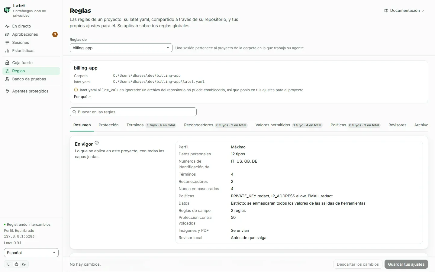This screenshot has width=435, height=272.
Task: Click the Políticas value PRIVATE_KEY redact
Action: click(250, 196)
